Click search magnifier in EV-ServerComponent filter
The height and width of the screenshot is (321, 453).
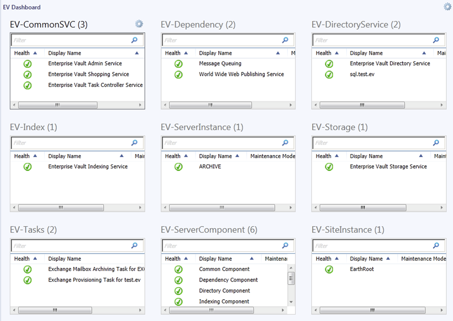pyautogui.click(x=285, y=246)
